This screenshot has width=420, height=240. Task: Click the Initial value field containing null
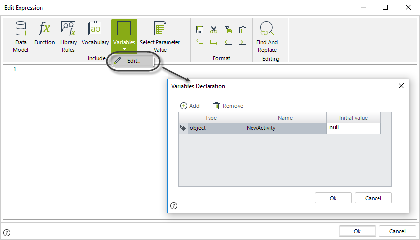coord(353,128)
